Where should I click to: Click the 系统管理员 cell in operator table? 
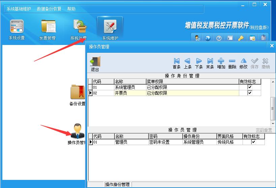pos(200,142)
